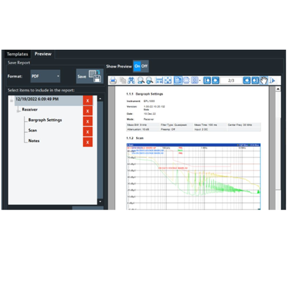Collapse the 12/19/2022 tree node

tap(11, 101)
